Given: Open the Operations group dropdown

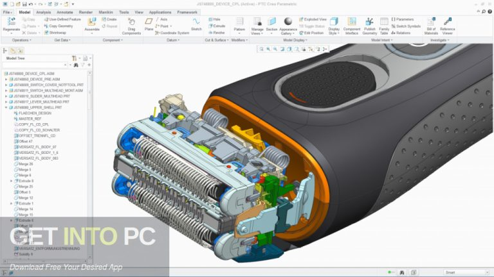Looking at the screenshot, I should click(21, 40).
